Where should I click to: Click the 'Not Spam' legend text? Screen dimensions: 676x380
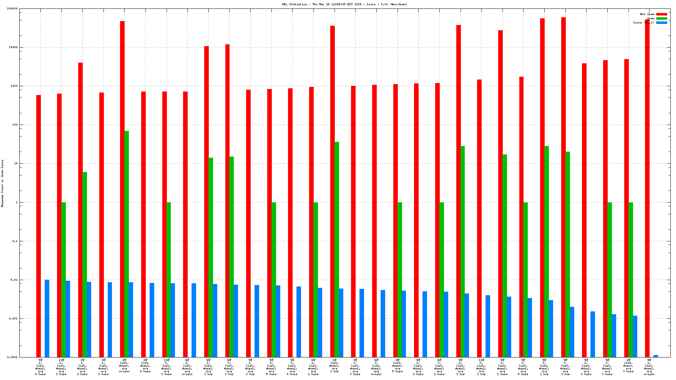pos(647,14)
